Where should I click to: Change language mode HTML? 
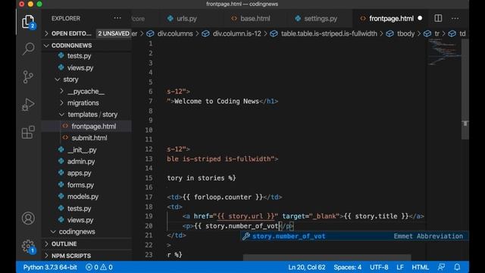point(420,267)
